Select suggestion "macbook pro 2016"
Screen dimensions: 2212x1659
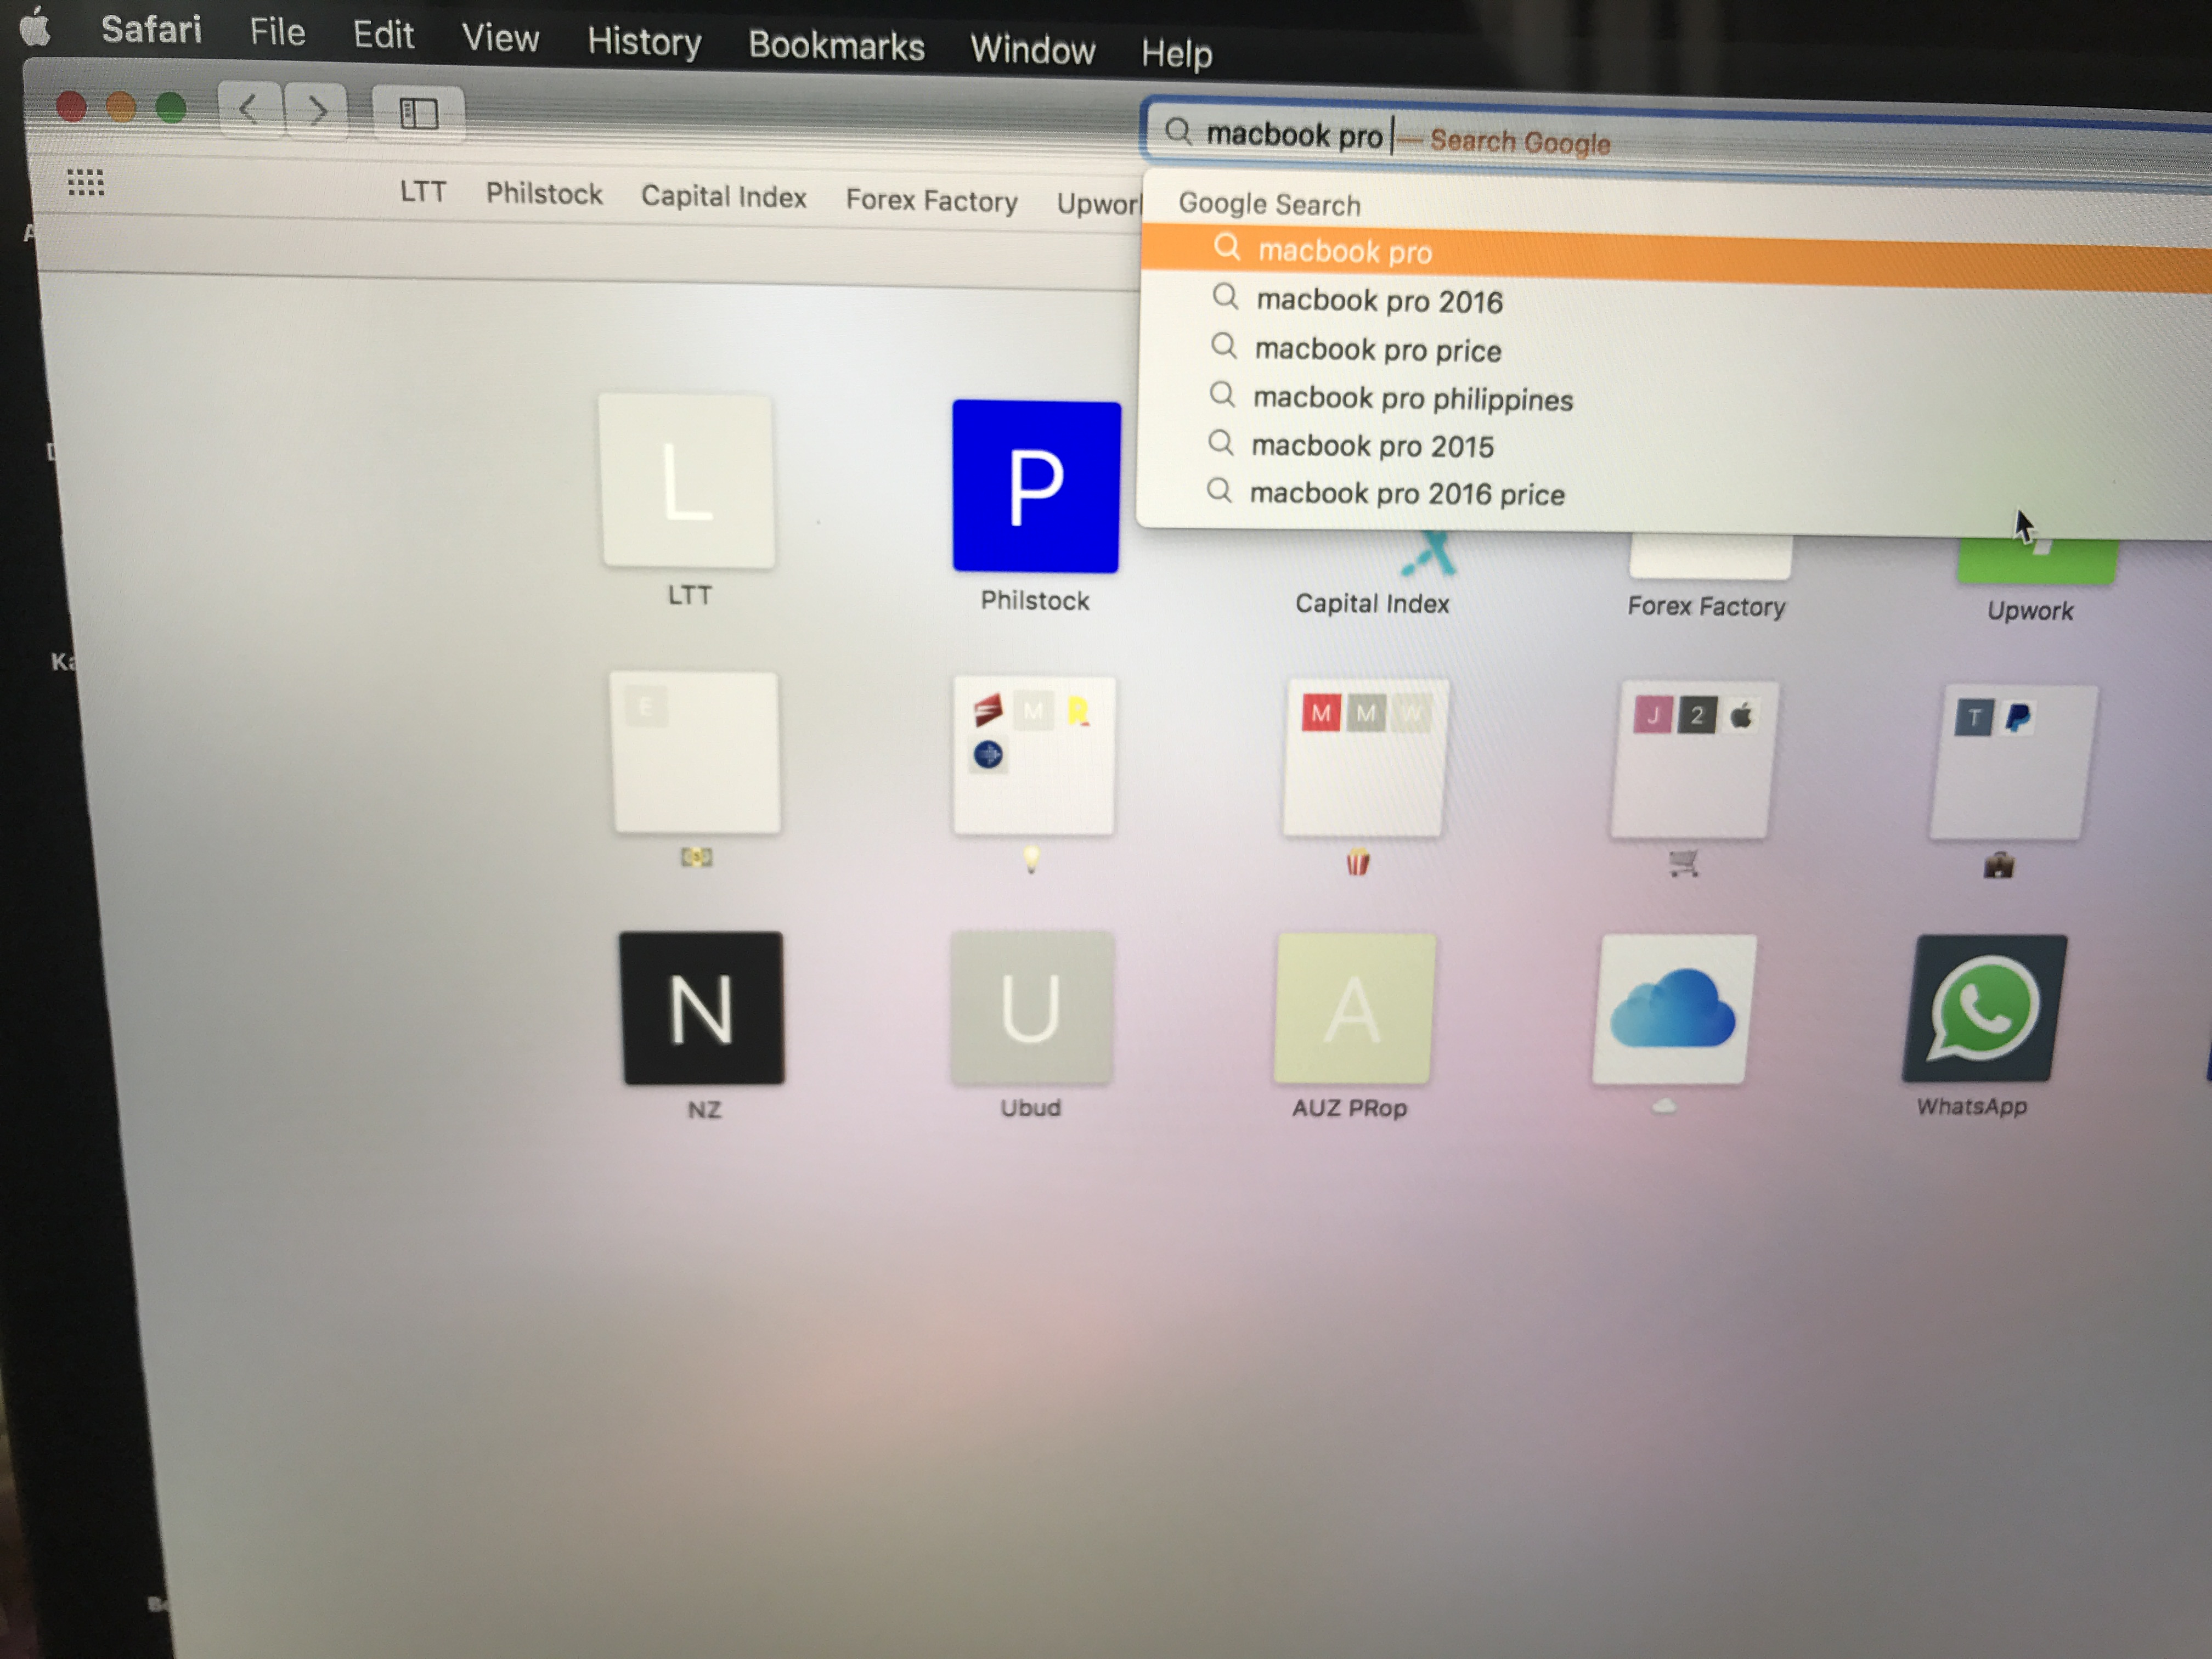point(1379,301)
